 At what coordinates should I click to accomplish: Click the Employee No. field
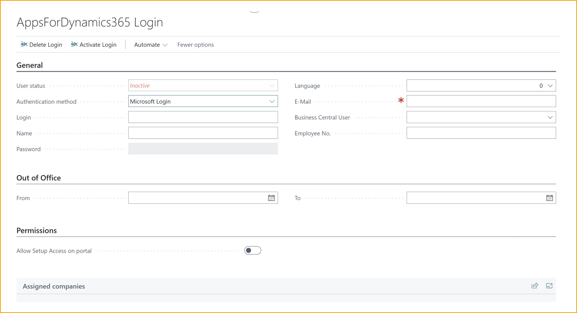[481, 133]
